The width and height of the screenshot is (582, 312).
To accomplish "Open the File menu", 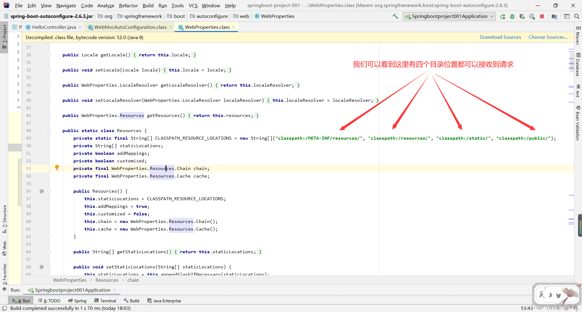I will (x=19, y=5).
